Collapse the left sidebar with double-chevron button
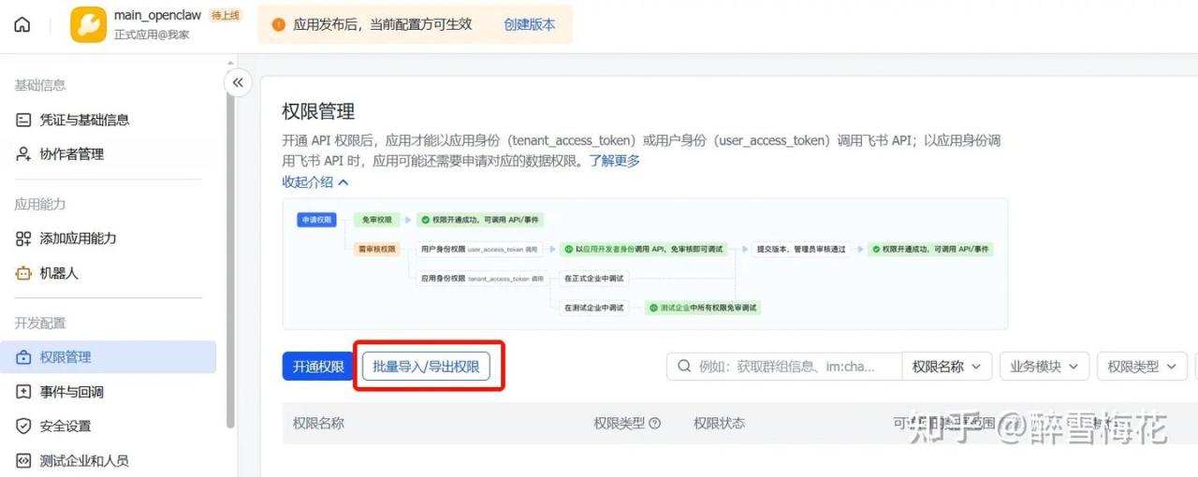 238,82
